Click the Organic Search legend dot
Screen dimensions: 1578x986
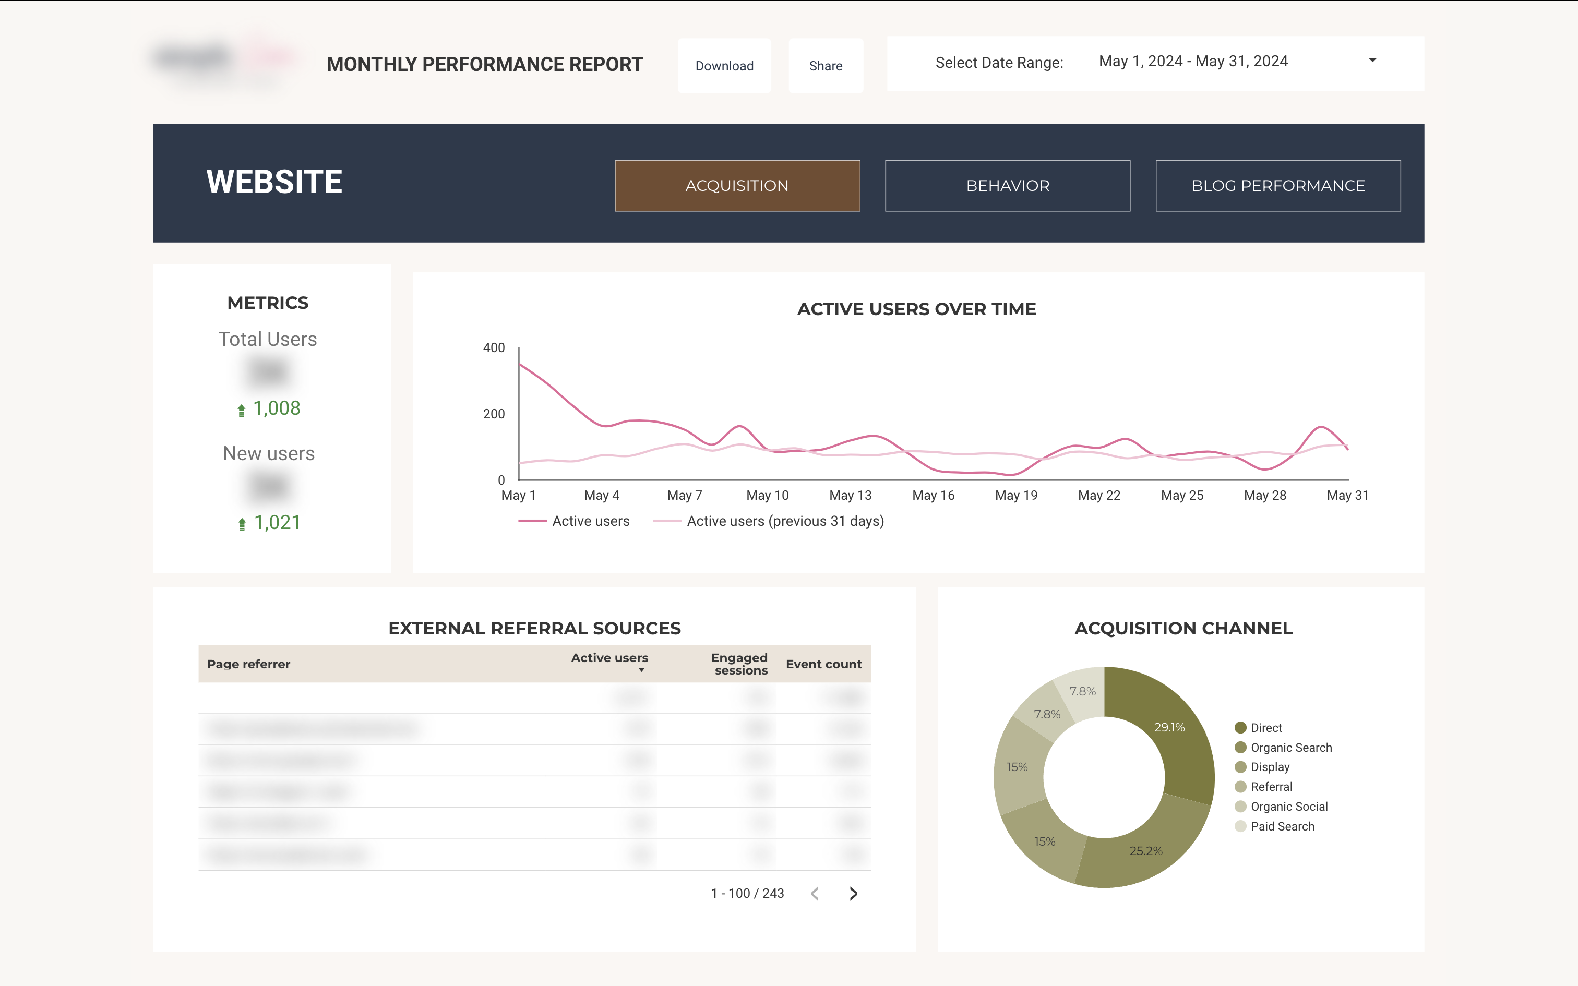[x=1240, y=747]
